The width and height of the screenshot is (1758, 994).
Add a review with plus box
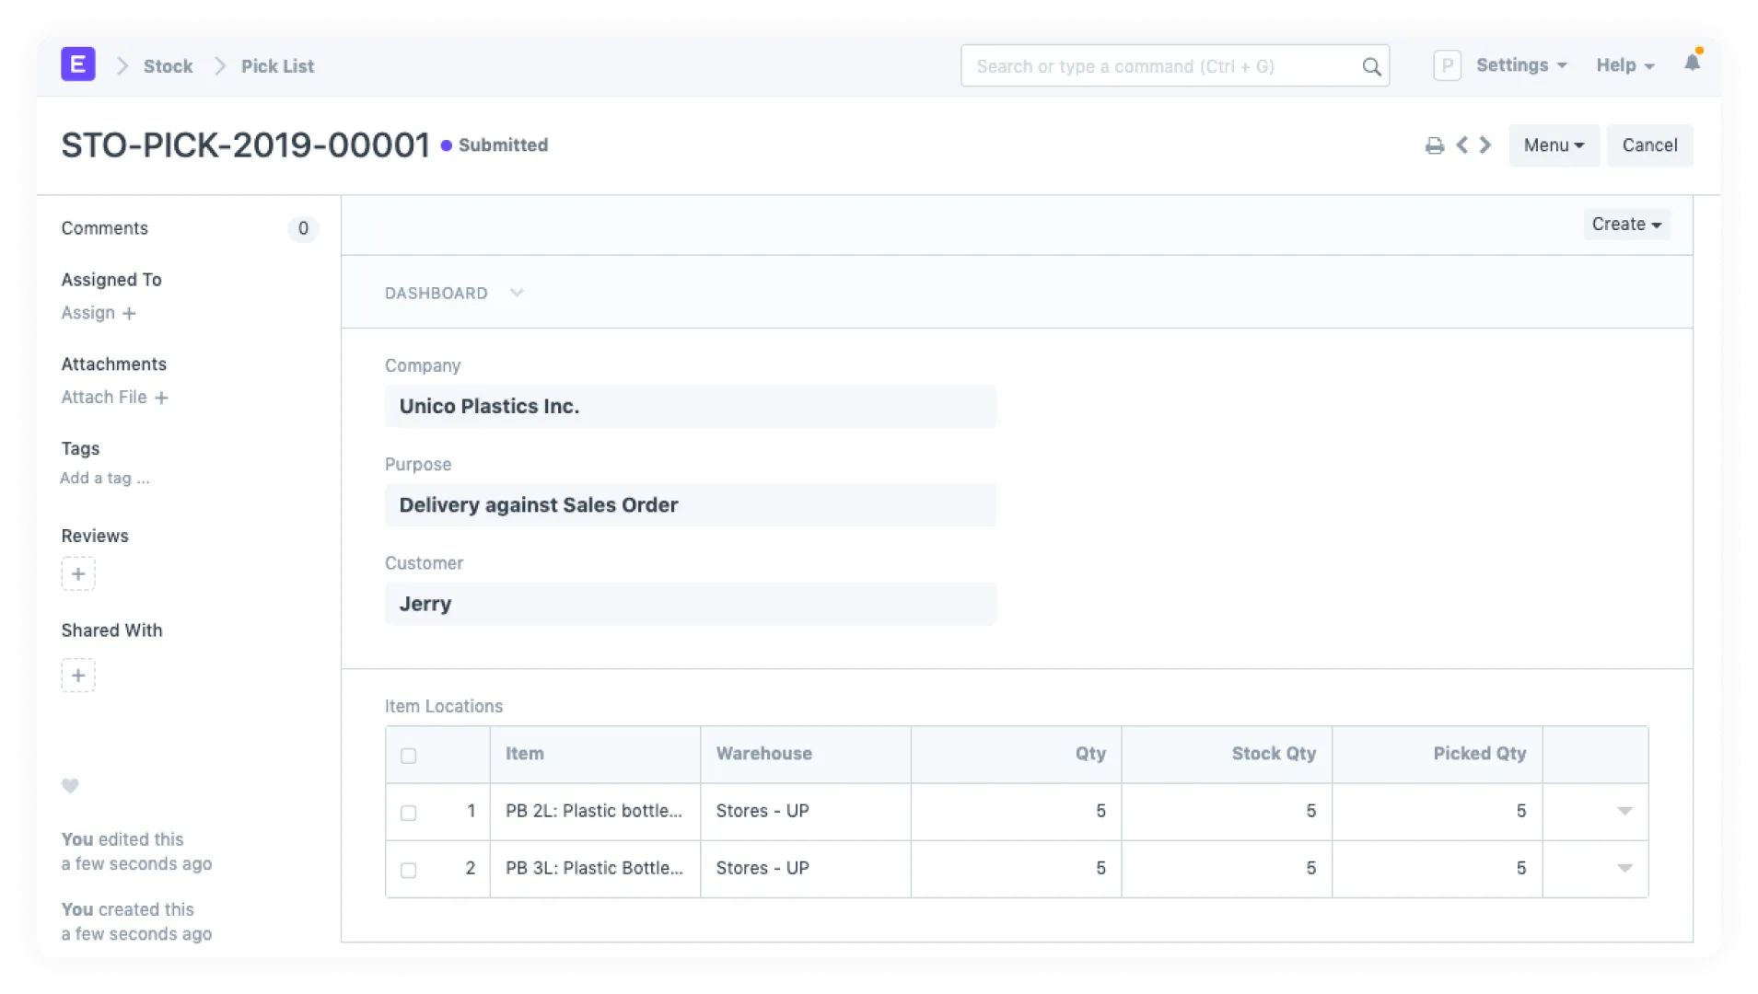click(x=78, y=574)
